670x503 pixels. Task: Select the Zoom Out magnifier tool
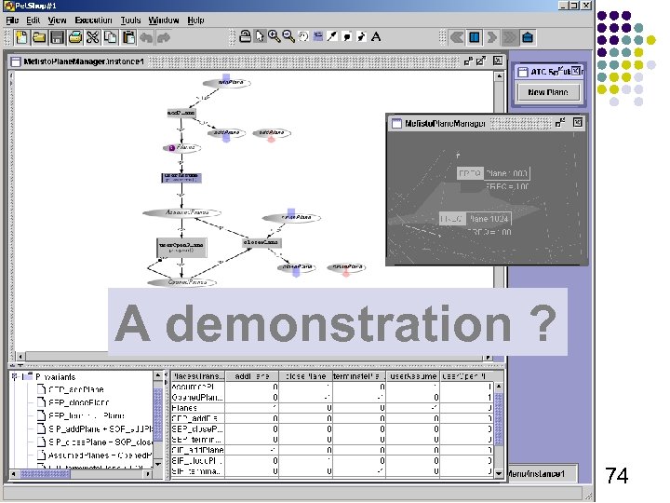pyautogui.click(x=288, y=36)
